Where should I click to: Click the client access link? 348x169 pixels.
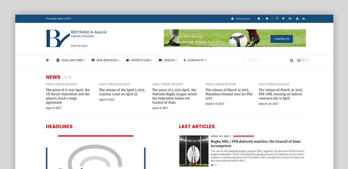243,19
